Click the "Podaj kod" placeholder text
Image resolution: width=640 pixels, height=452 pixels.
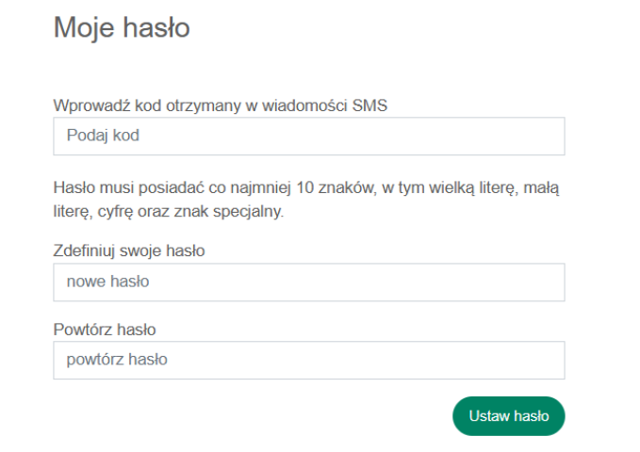[x=103, y=136]
